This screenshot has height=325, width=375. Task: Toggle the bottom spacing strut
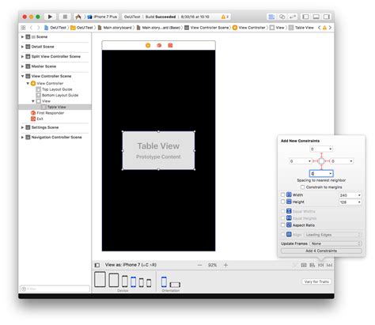(321, 167)
